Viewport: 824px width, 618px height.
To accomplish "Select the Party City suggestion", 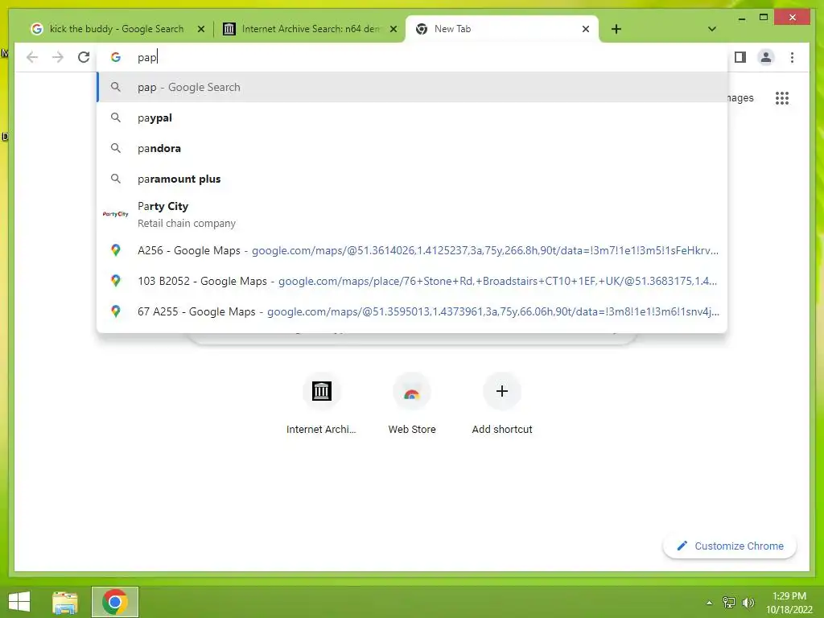I will click(413, 214).
